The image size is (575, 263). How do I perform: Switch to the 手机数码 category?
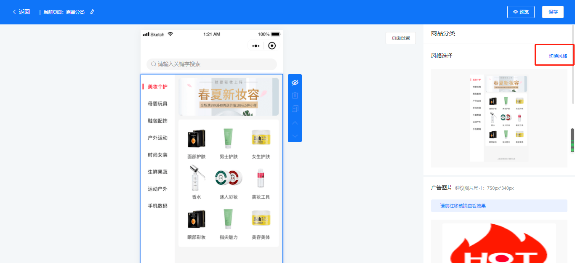coord(157,206)
